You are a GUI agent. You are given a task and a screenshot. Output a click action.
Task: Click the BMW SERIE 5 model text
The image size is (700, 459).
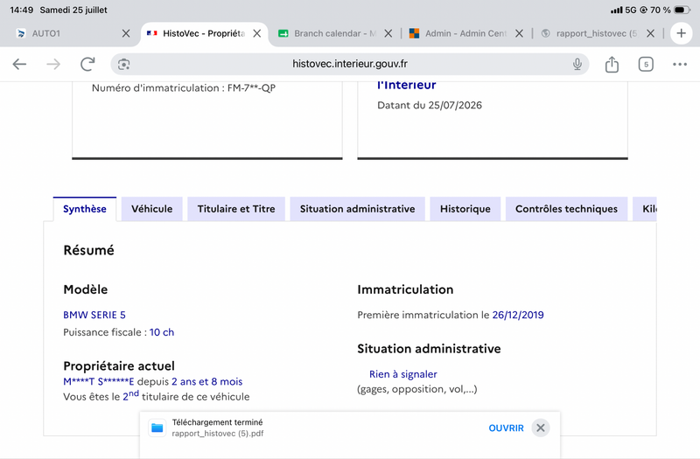tap(94, 315)
